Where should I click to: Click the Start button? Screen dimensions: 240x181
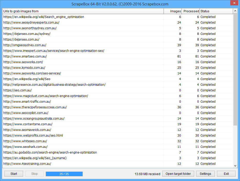point(14,174)
